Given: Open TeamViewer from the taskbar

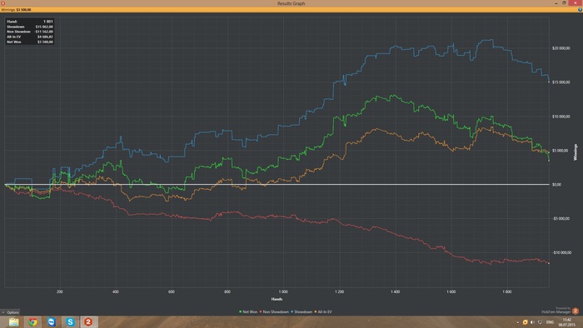Looking at the screenshot, I should pyautogui.click(x=52, y=321).
